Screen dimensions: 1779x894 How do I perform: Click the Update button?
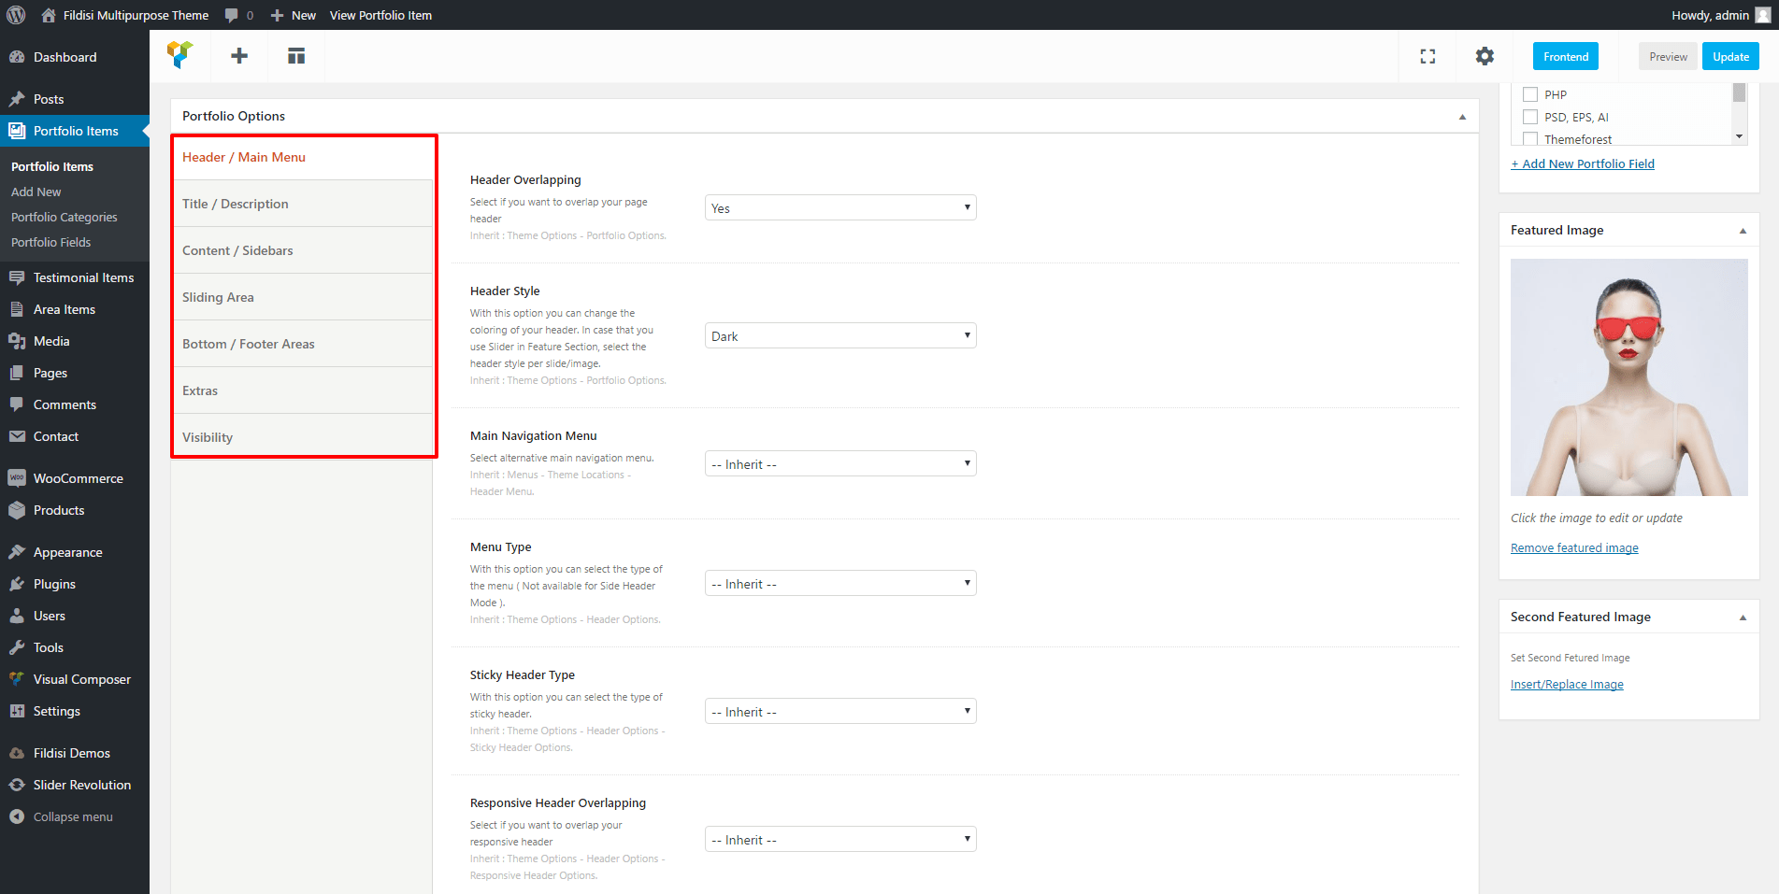coord(1730,56)
